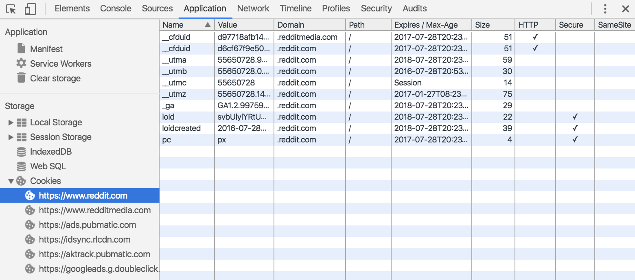Click the Clear storage trash icon
This screenshot has width=635, height=280.
tap(21, 78)
